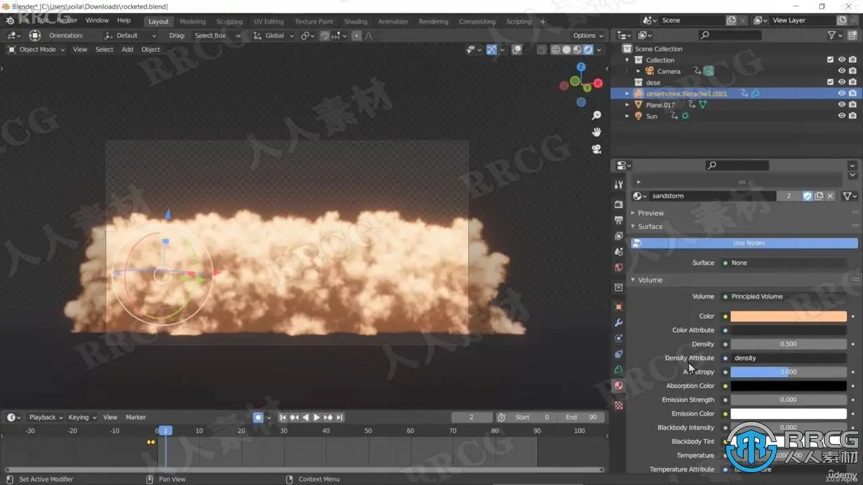Open the Window menu

[97, 21]
